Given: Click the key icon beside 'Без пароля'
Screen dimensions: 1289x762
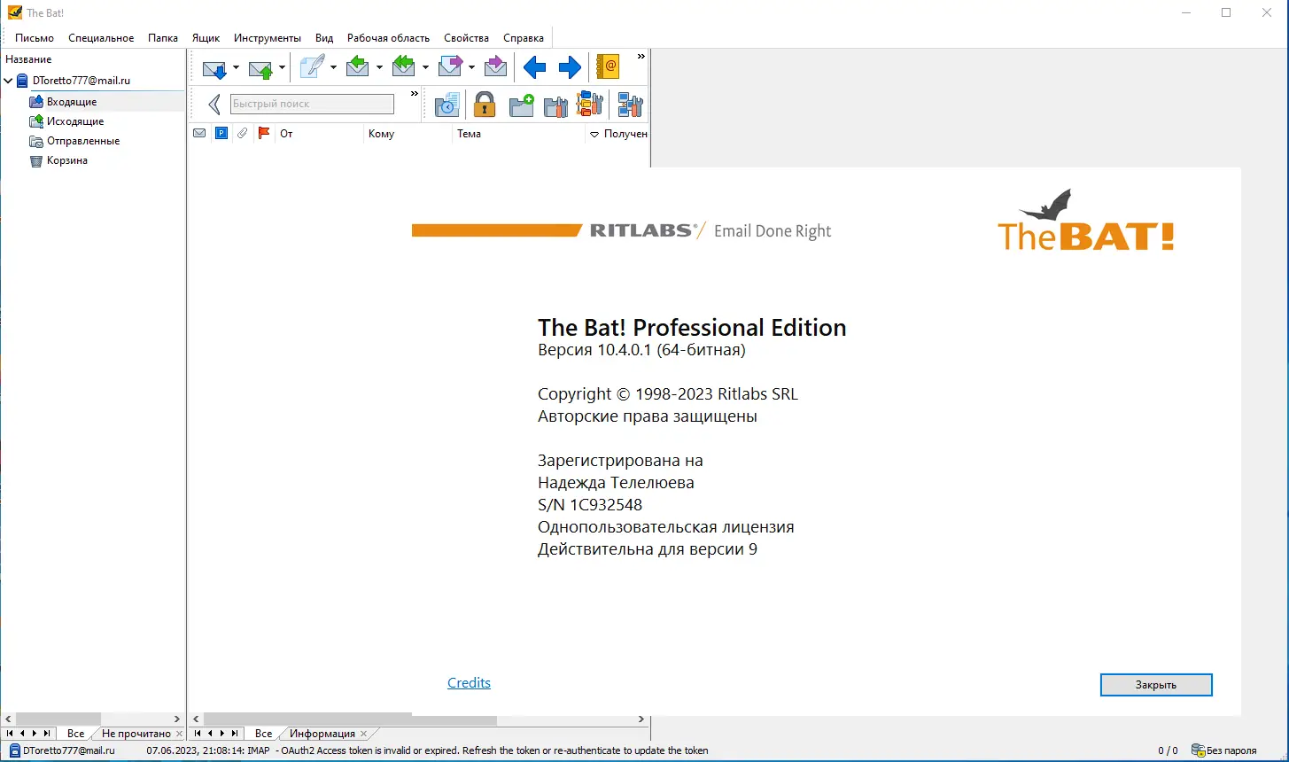Looking at the screenshot, I should pos(1198,750).
